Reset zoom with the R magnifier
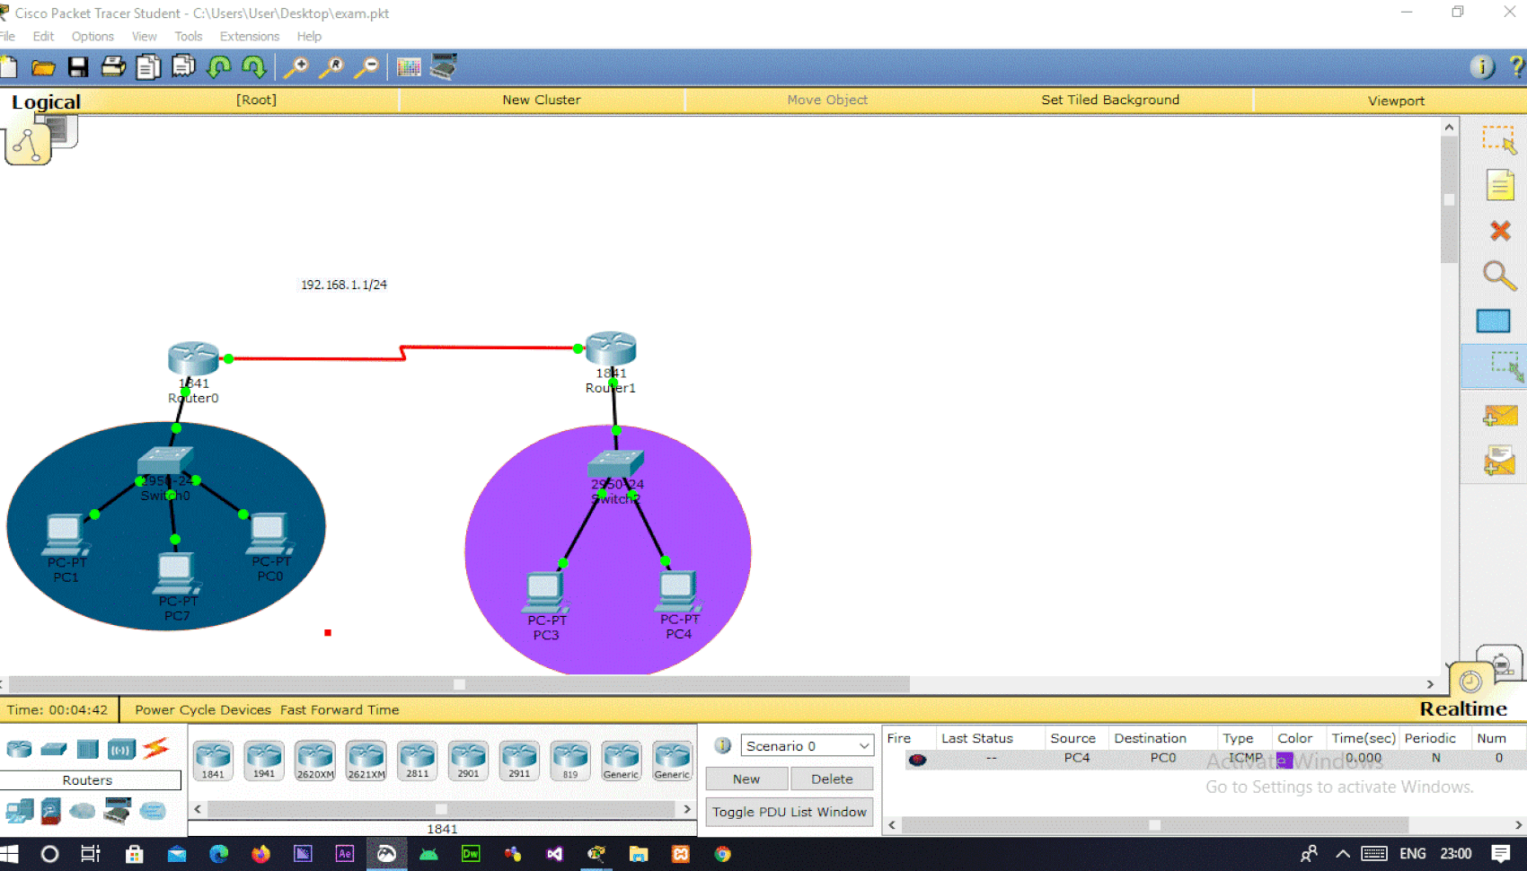Viewport: 1527px width, 871px height. click(x=331, y=67)
